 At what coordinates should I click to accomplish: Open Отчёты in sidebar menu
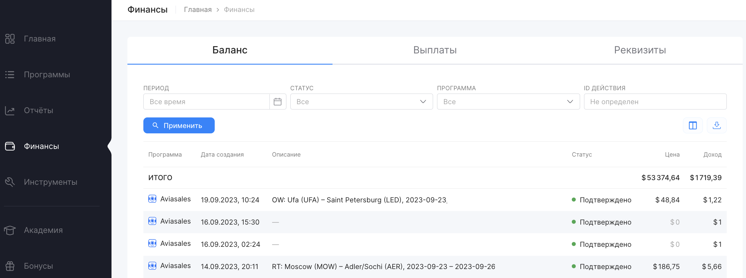pos(38,110)
